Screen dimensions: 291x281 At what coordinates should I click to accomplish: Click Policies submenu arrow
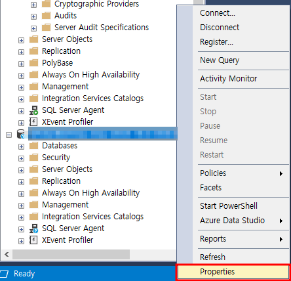click(x=281, y=173)
